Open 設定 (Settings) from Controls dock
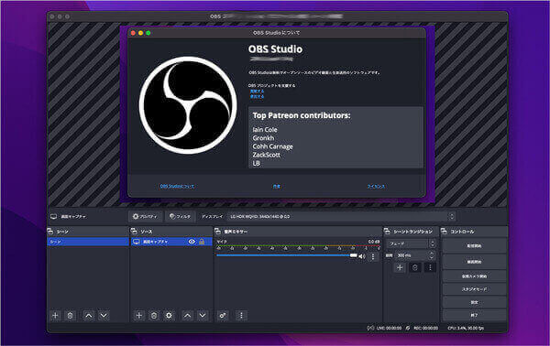The width and height of the screenshot is (550, 346). (x=474, y=302)
